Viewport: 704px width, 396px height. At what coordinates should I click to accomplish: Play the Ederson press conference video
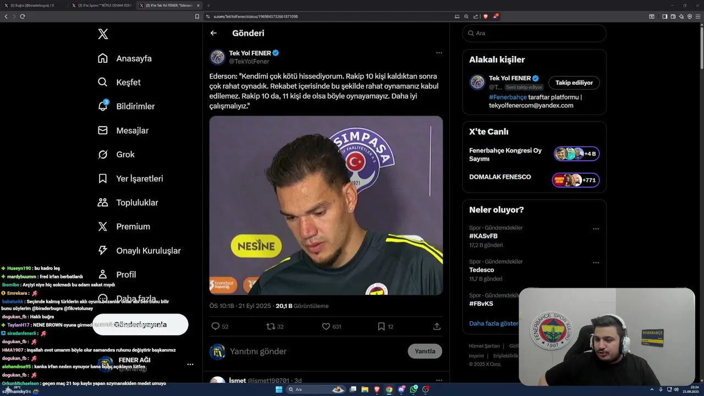pos(326,205)
